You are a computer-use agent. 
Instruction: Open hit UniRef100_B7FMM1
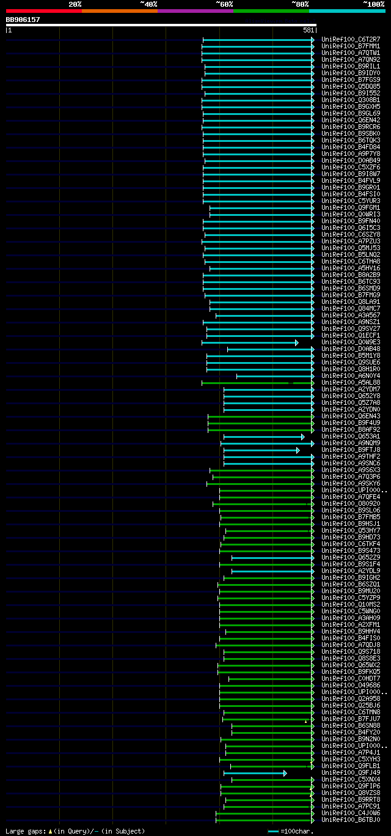pos(351,46)
